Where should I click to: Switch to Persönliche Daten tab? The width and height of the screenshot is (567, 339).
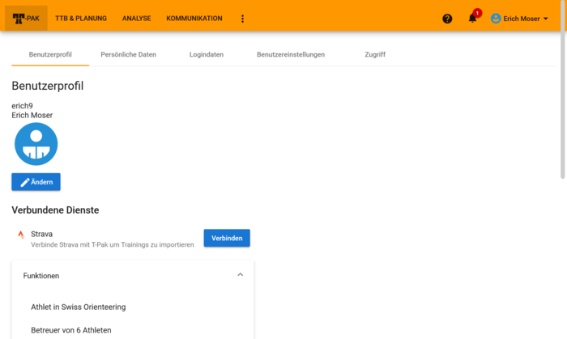pos(128,54)
